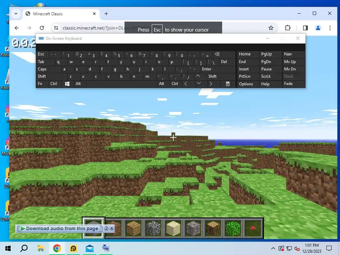View site information icon in address bar

pyautogui.click(x=56, y=28)
